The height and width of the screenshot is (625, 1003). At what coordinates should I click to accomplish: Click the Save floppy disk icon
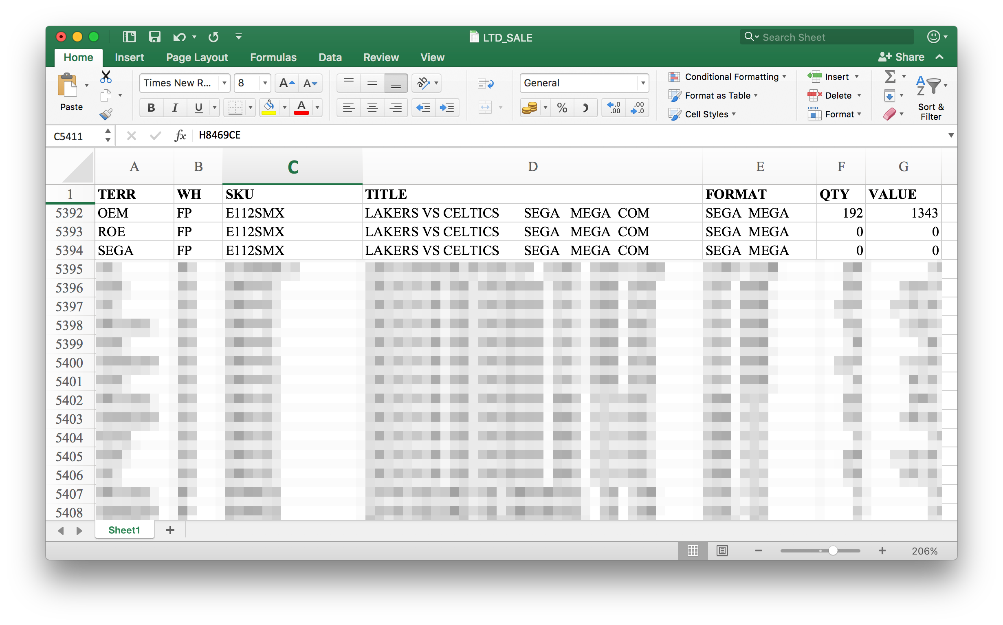[x=154, y=37]
